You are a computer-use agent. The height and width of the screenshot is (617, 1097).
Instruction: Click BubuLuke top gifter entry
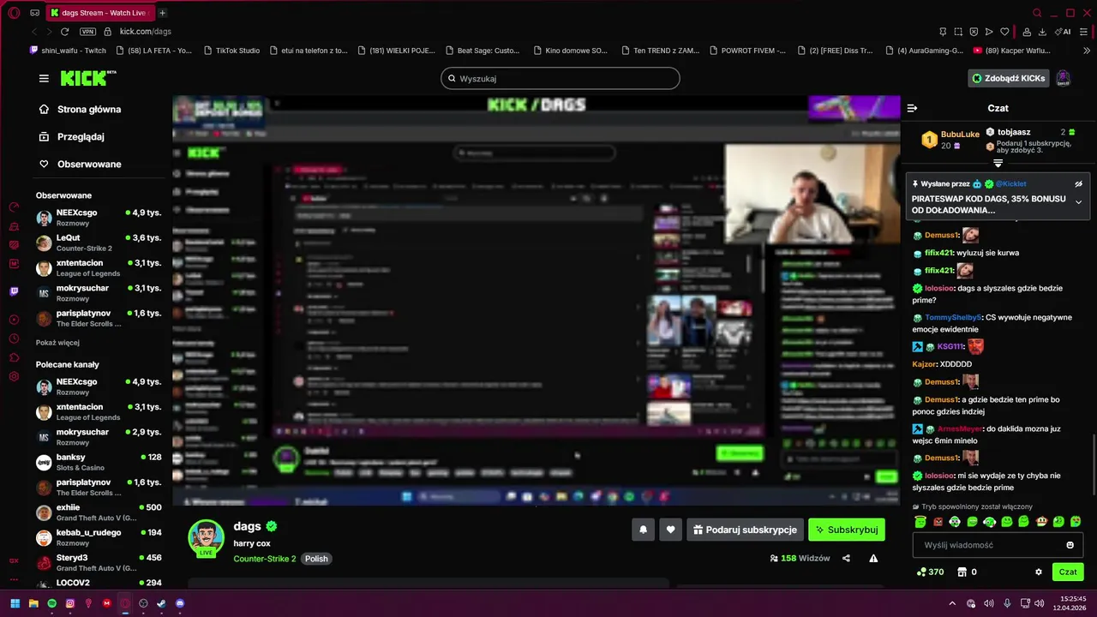[950, 140]
